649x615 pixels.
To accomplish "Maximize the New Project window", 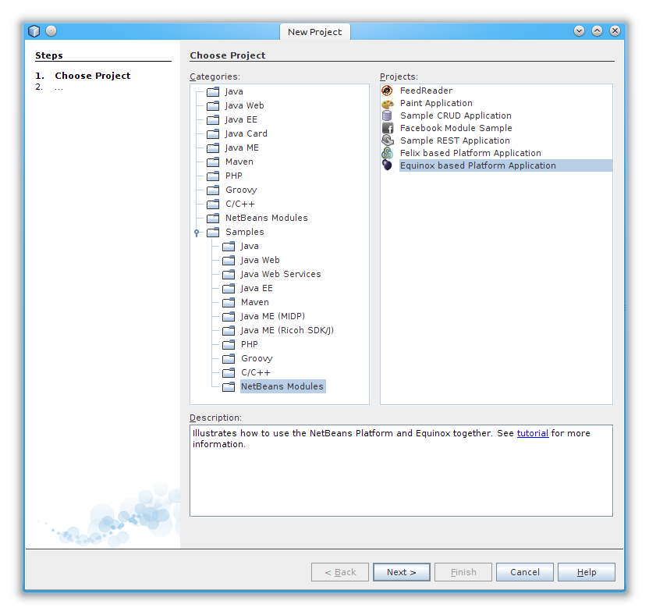I will point(597,31).
